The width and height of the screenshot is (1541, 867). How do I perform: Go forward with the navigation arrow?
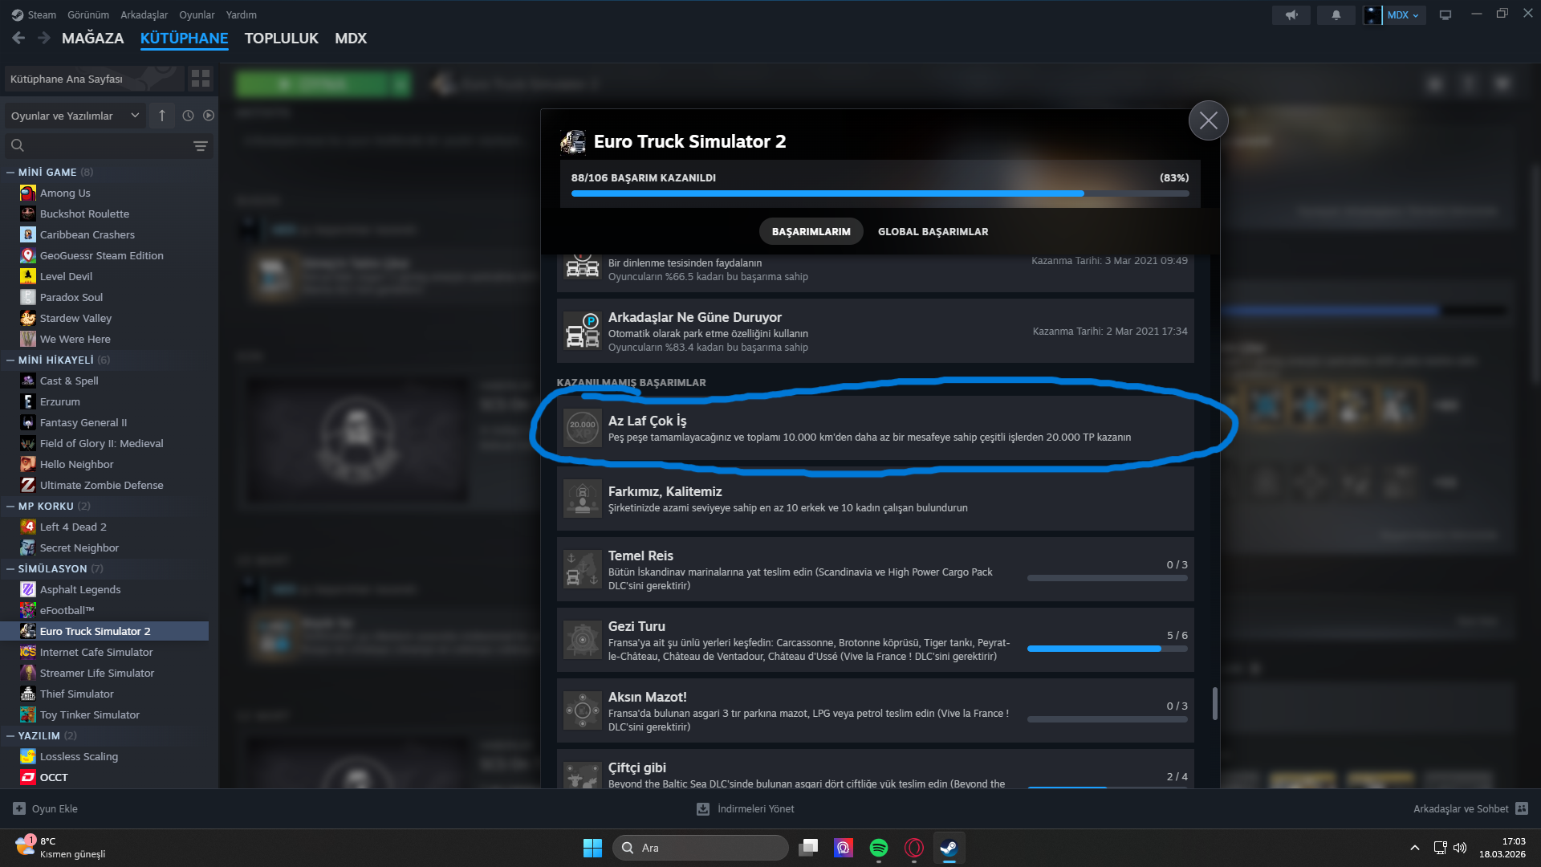pyautogui.click(x=44, y=38)
